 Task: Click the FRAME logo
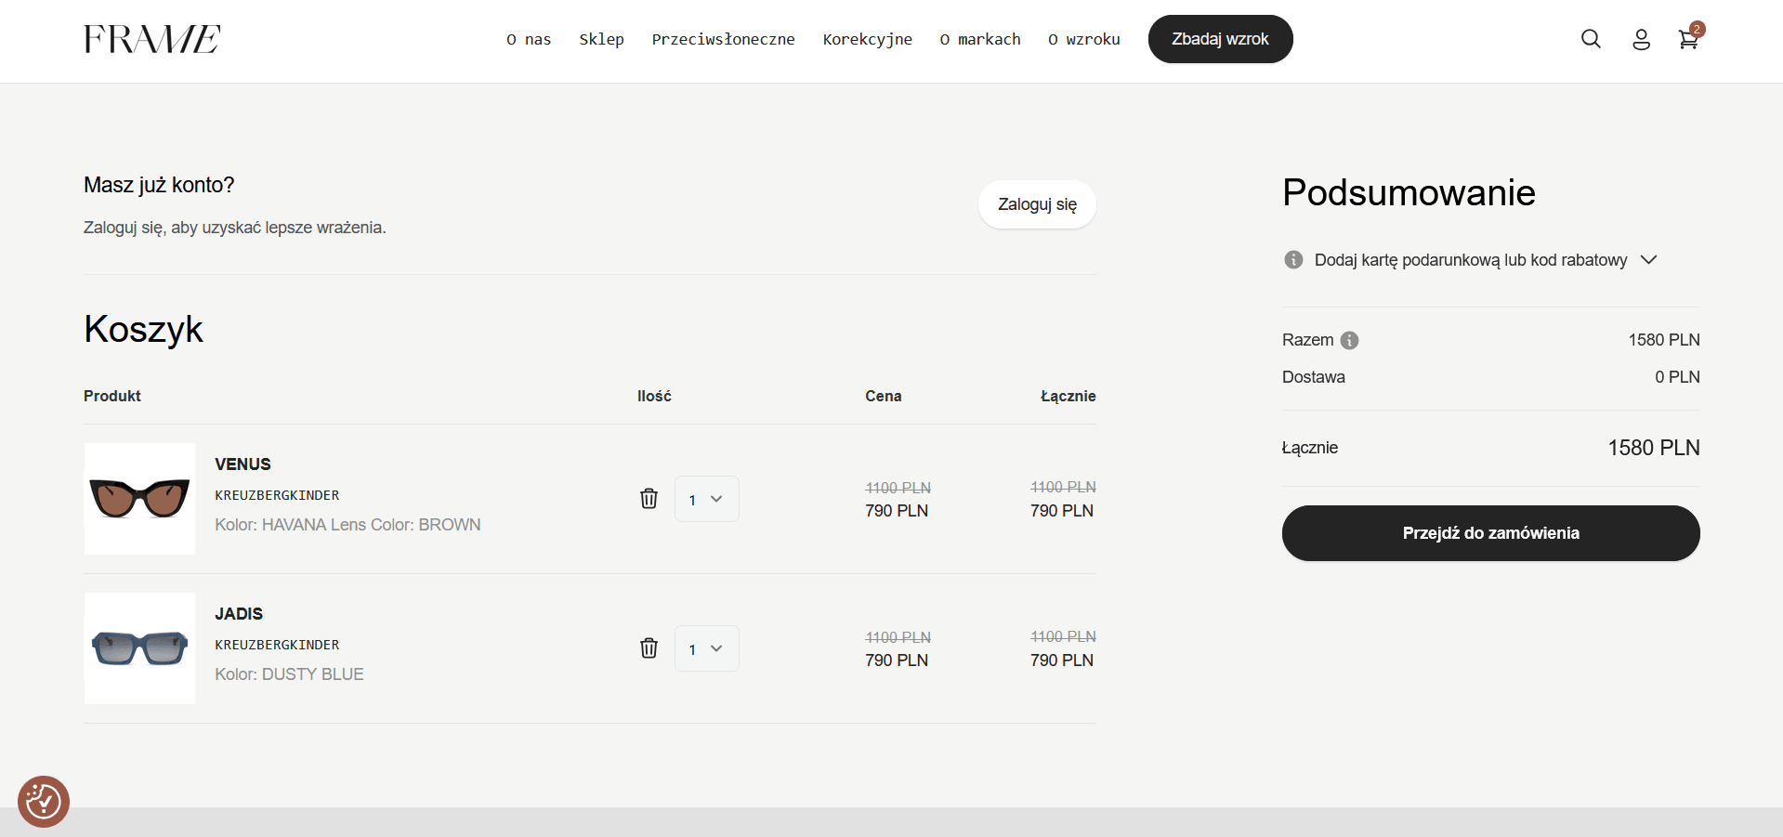coord(152,39)
